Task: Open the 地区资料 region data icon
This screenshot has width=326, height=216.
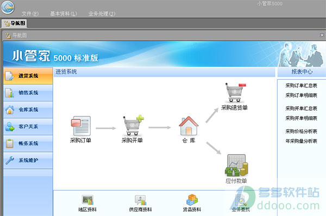Action: [x=87, y=200]
